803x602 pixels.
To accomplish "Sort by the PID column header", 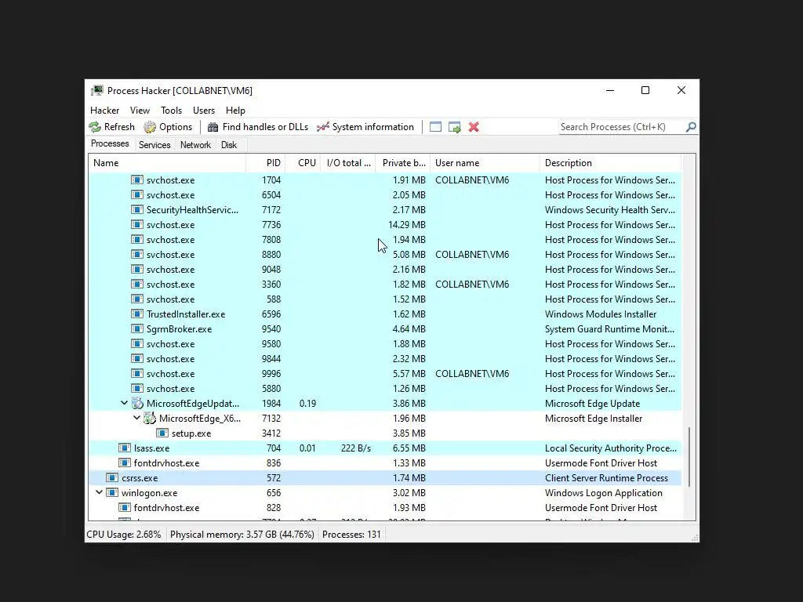I will tap(266, 163).
